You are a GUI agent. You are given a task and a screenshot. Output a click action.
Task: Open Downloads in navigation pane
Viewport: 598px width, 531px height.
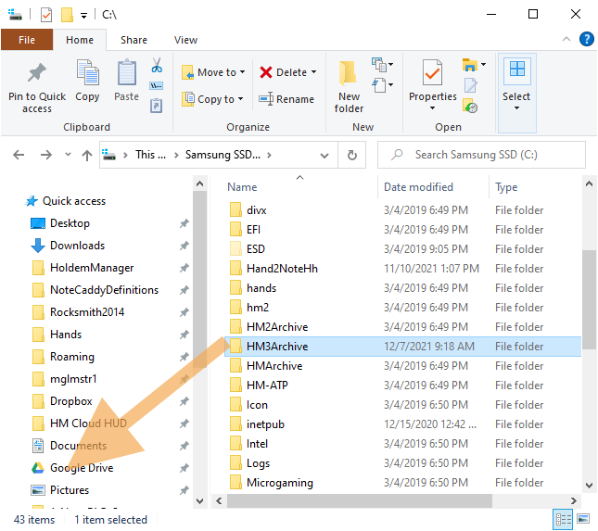coord(78,246)
